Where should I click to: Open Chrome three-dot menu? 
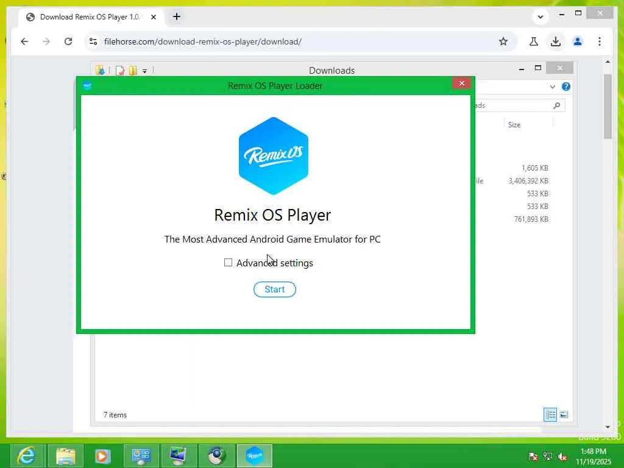[x=600, y=41]
